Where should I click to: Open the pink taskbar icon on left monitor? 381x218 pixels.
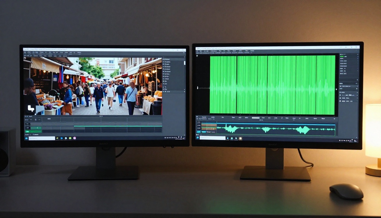75,138
